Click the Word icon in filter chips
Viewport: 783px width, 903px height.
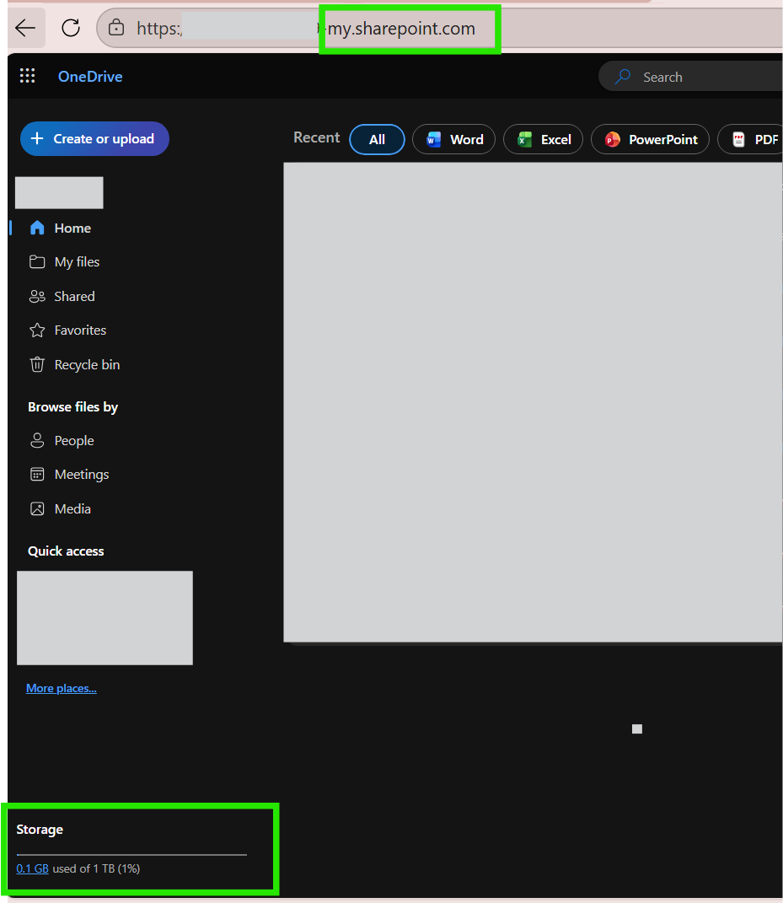click(433, 139)
